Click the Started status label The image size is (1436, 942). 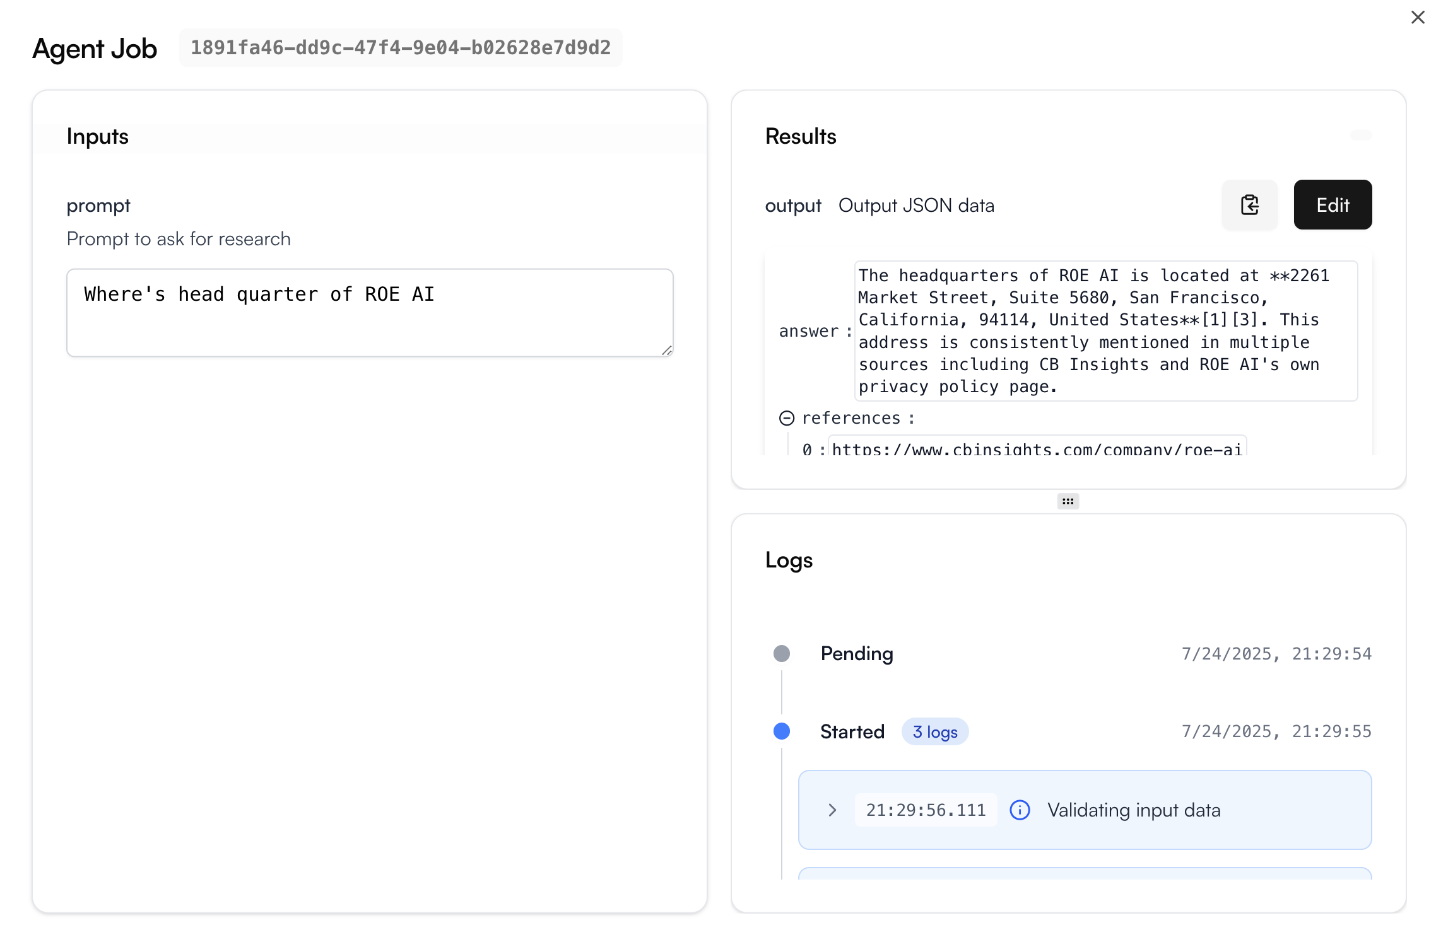(852, 732)
